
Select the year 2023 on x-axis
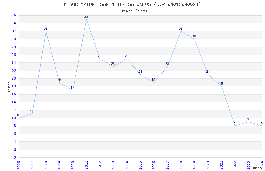coord(248,165)
